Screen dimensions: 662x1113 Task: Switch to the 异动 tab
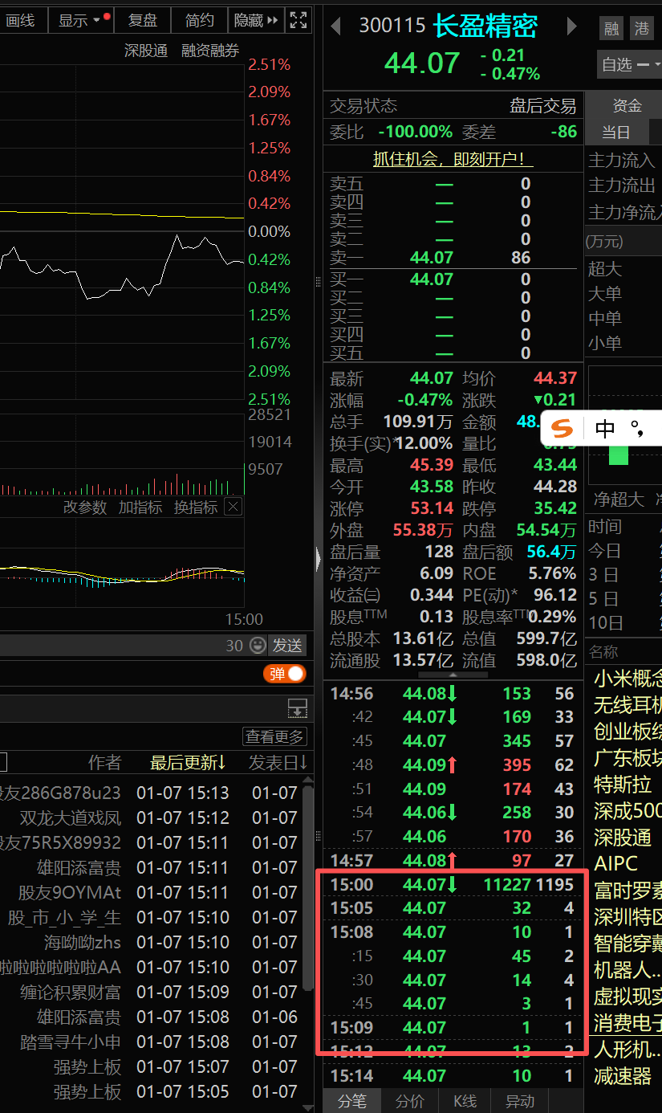[x=518, y=1100]
